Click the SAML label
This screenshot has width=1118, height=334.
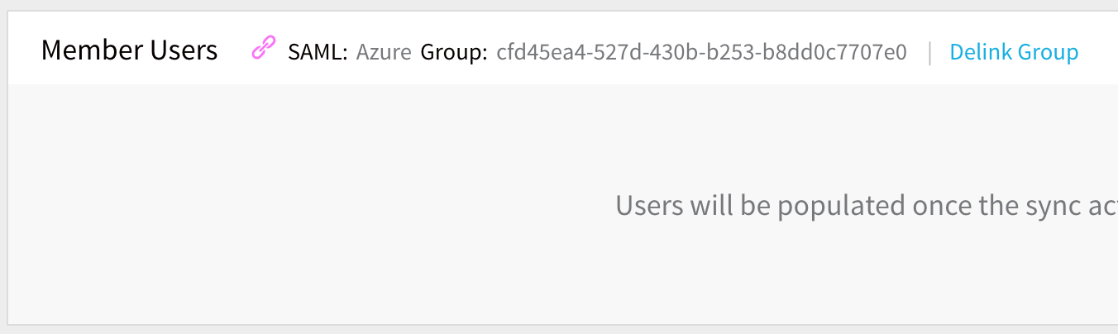point(318,53)
